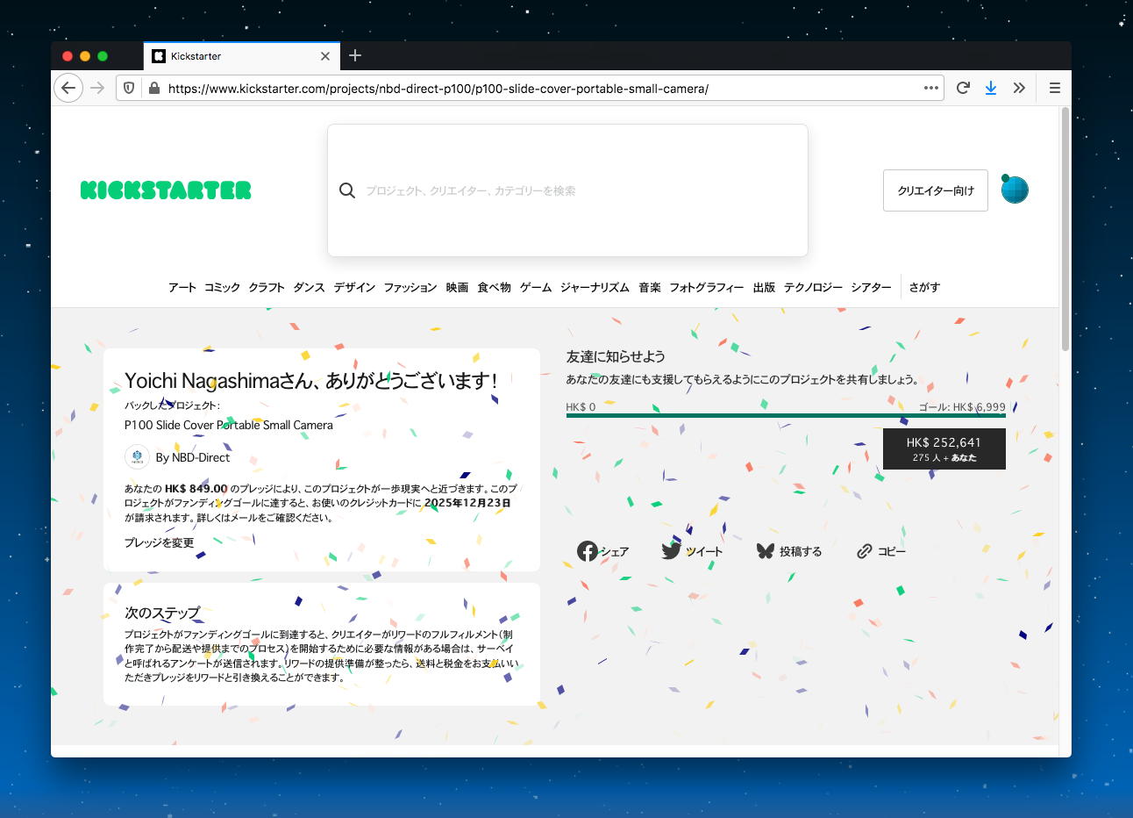Open a new browser tab
Image resolution: width=1133 pixels, height=818 pixels.
[x=355, y=55]
